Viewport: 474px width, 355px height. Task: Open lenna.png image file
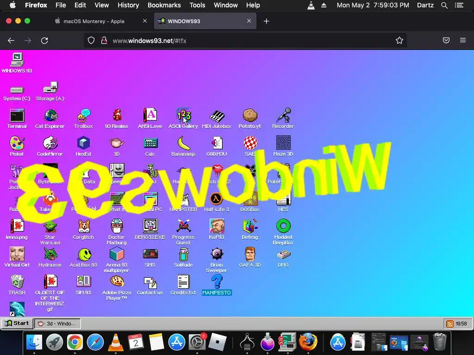(x=17, y=230)
